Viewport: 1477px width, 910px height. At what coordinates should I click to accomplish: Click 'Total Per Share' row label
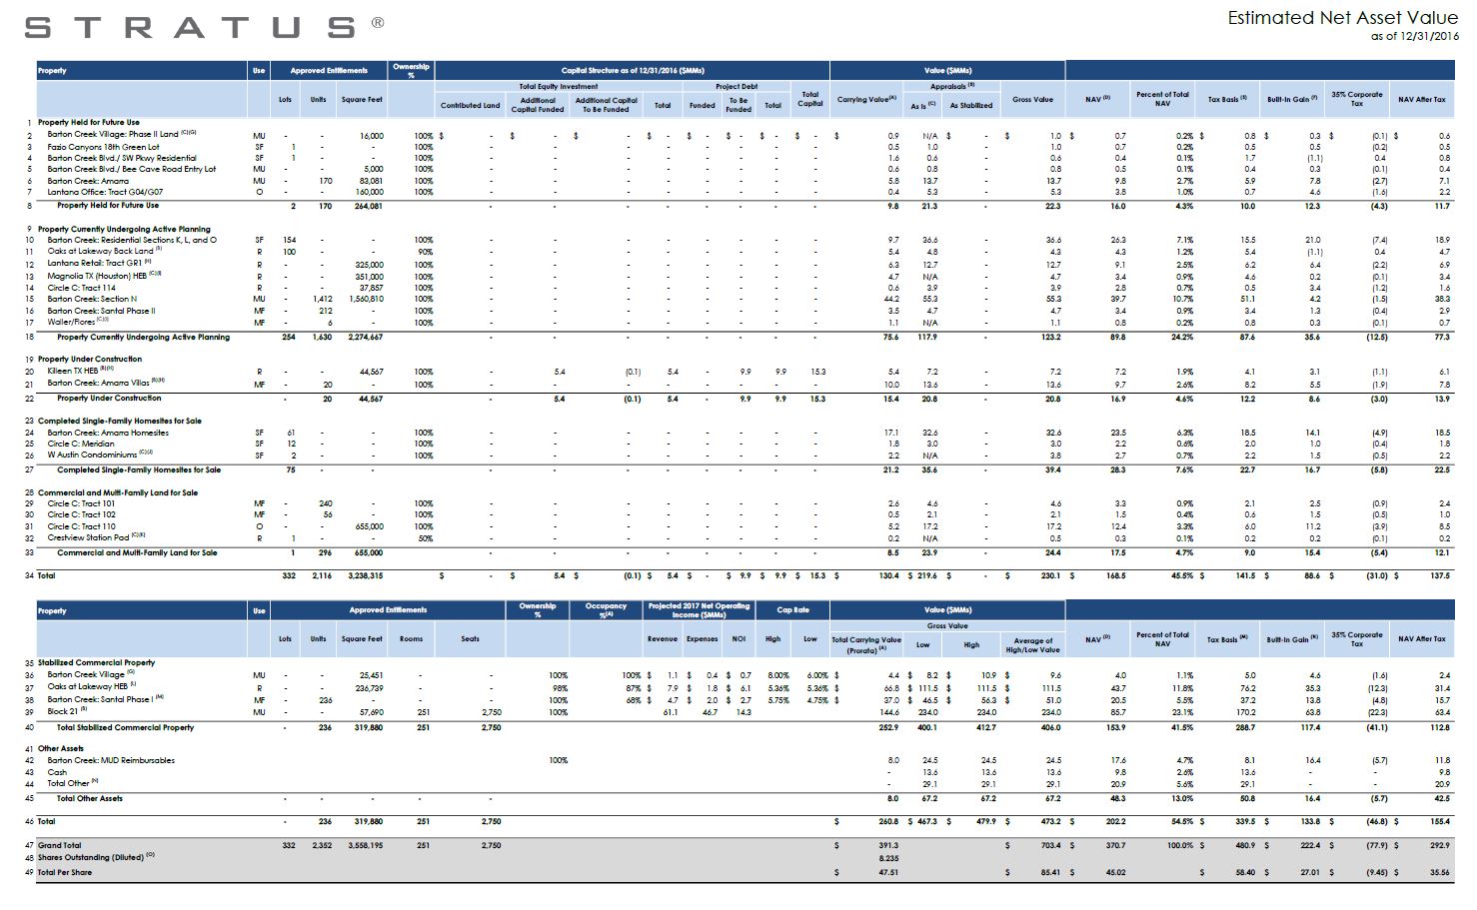click(x=64, y=872)
